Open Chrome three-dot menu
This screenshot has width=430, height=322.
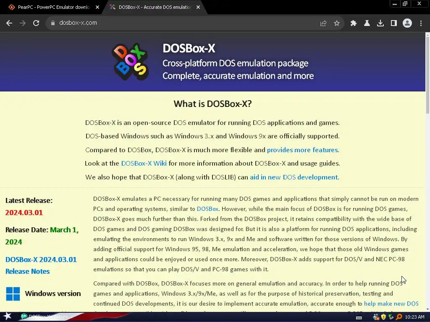pos(421,23)
